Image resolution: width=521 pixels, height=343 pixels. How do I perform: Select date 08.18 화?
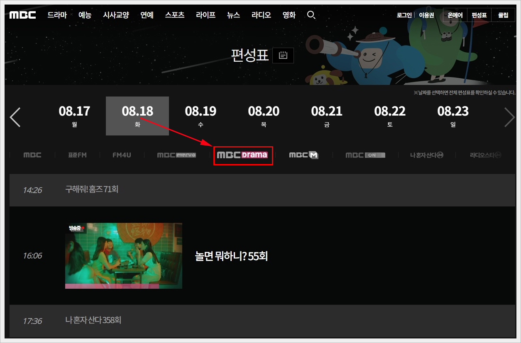click(137, 116)
